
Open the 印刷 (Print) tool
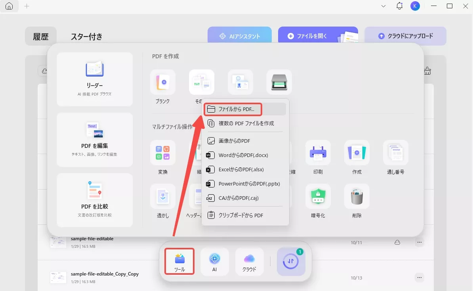point(318,153)
